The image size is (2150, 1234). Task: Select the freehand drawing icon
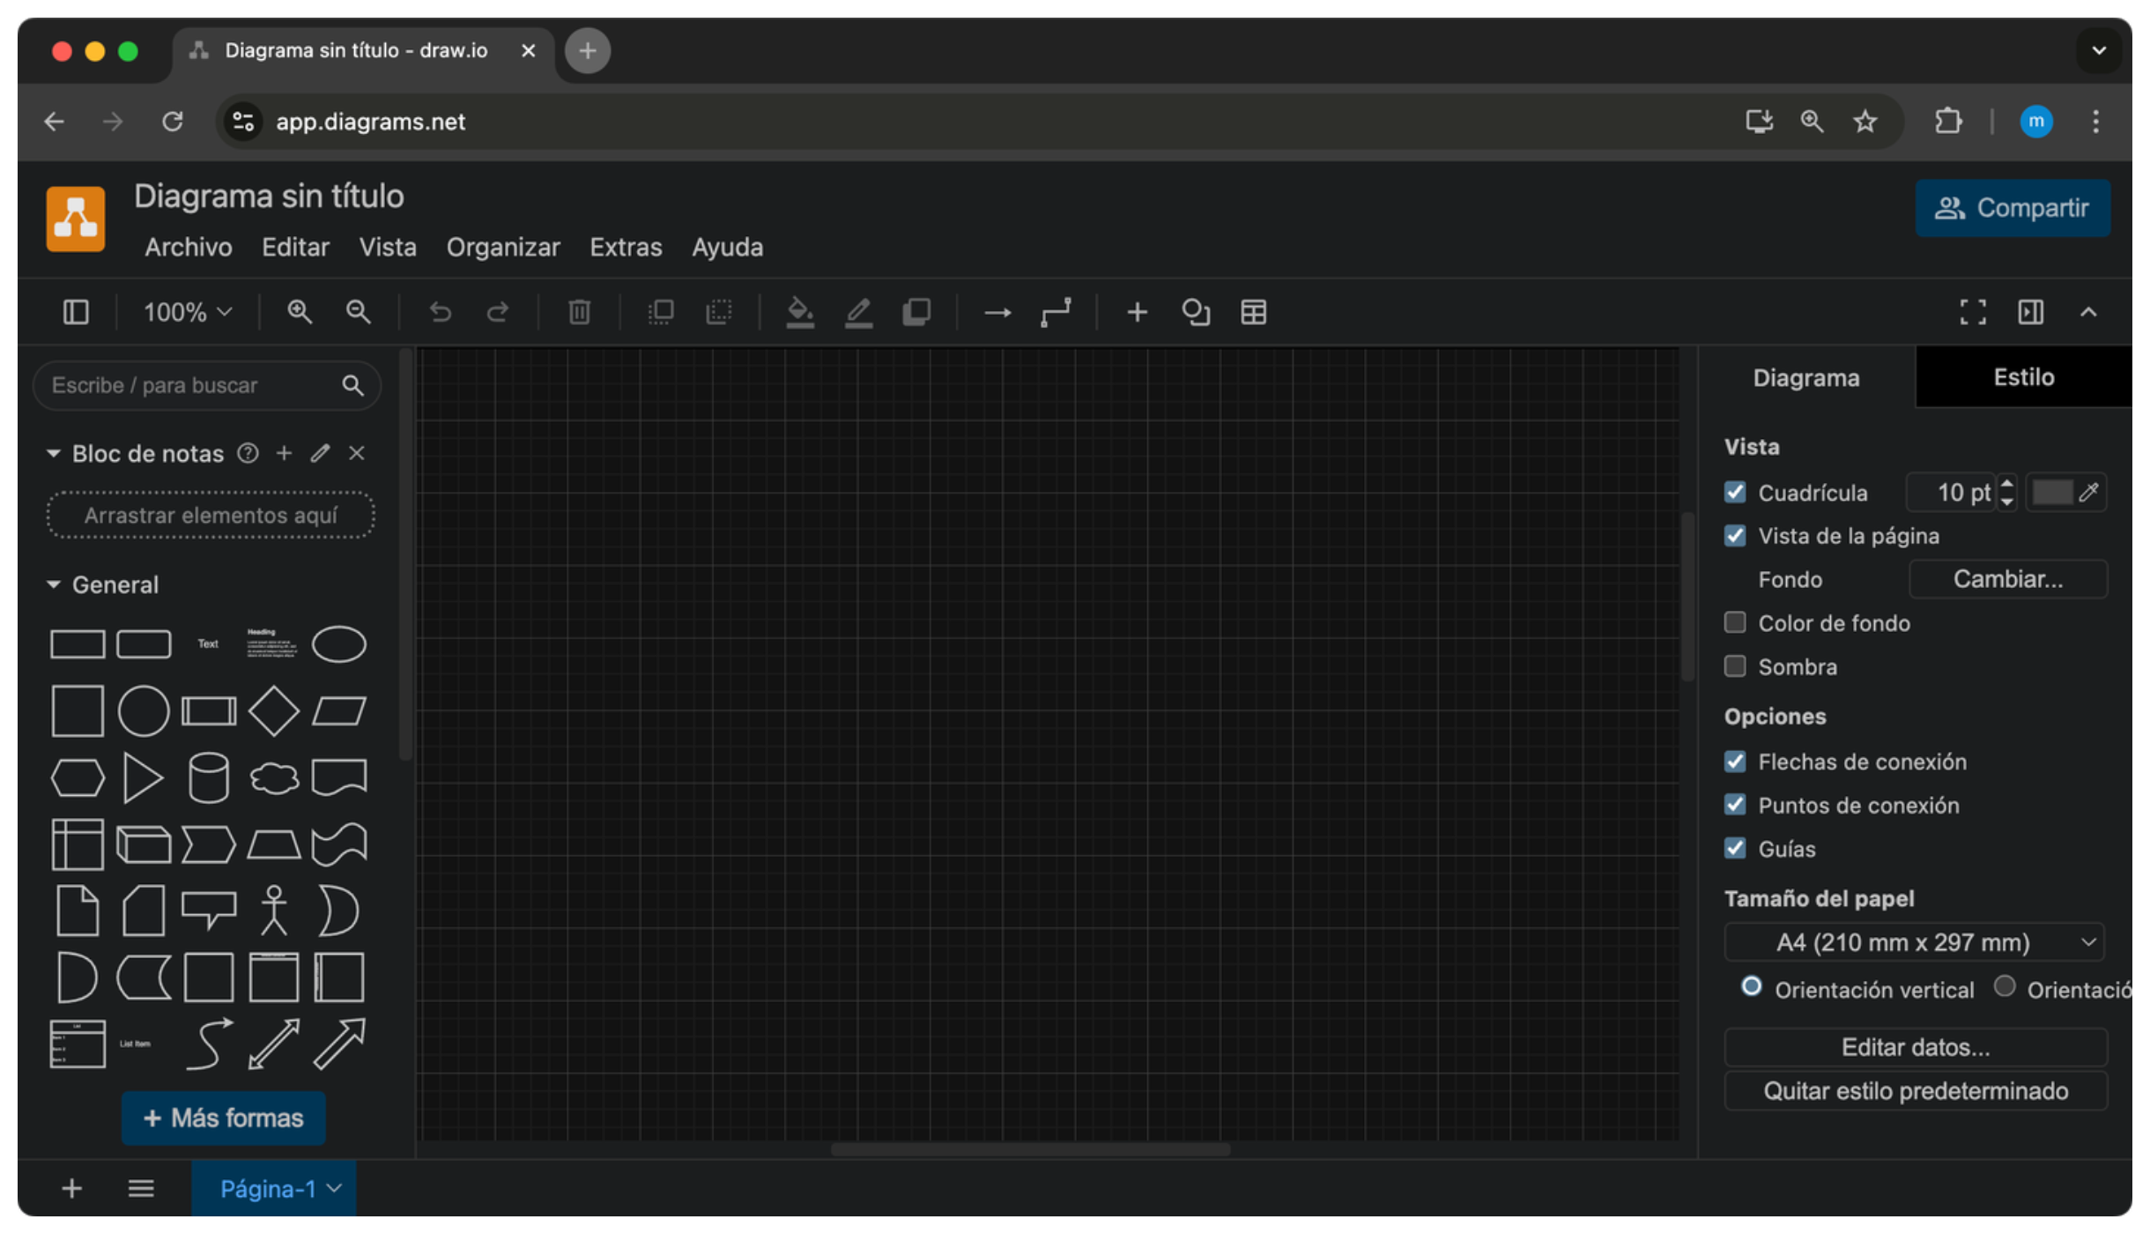pyautogui.click(x=1195, y=312)
